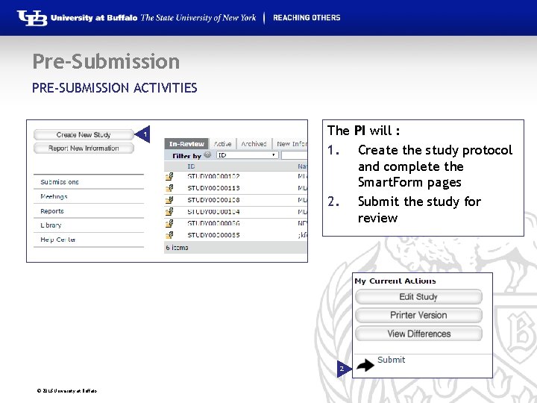537x403 pixels.
Task: Open study STUDY00000108
Action: coord(213,200)
